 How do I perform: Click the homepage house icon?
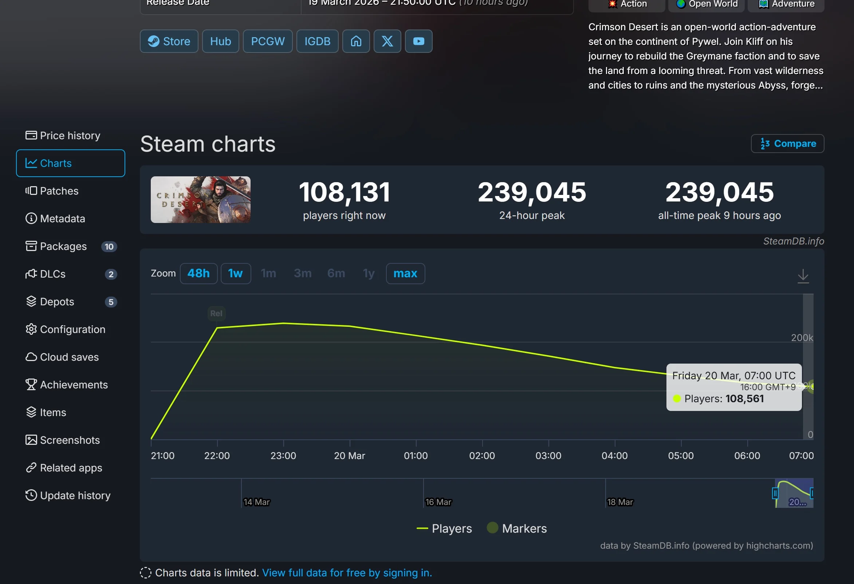[356, 41]
